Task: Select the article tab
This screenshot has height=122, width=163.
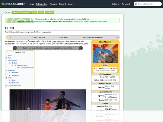Action: coord(8,12)
